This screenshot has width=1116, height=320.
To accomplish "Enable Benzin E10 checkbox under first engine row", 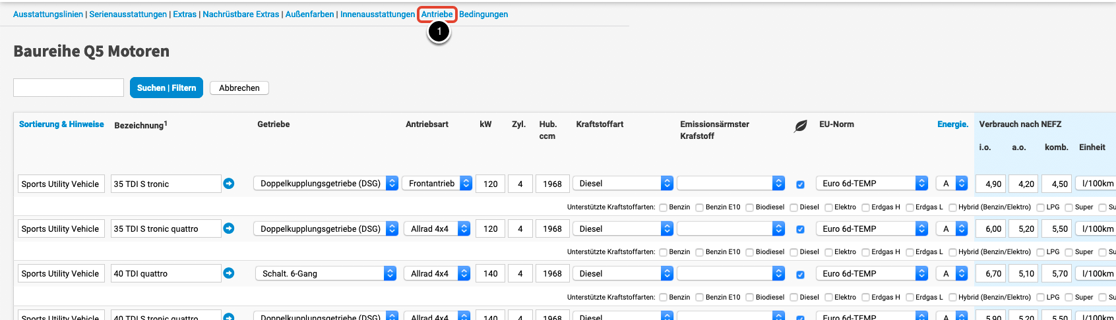I will 699,207.
